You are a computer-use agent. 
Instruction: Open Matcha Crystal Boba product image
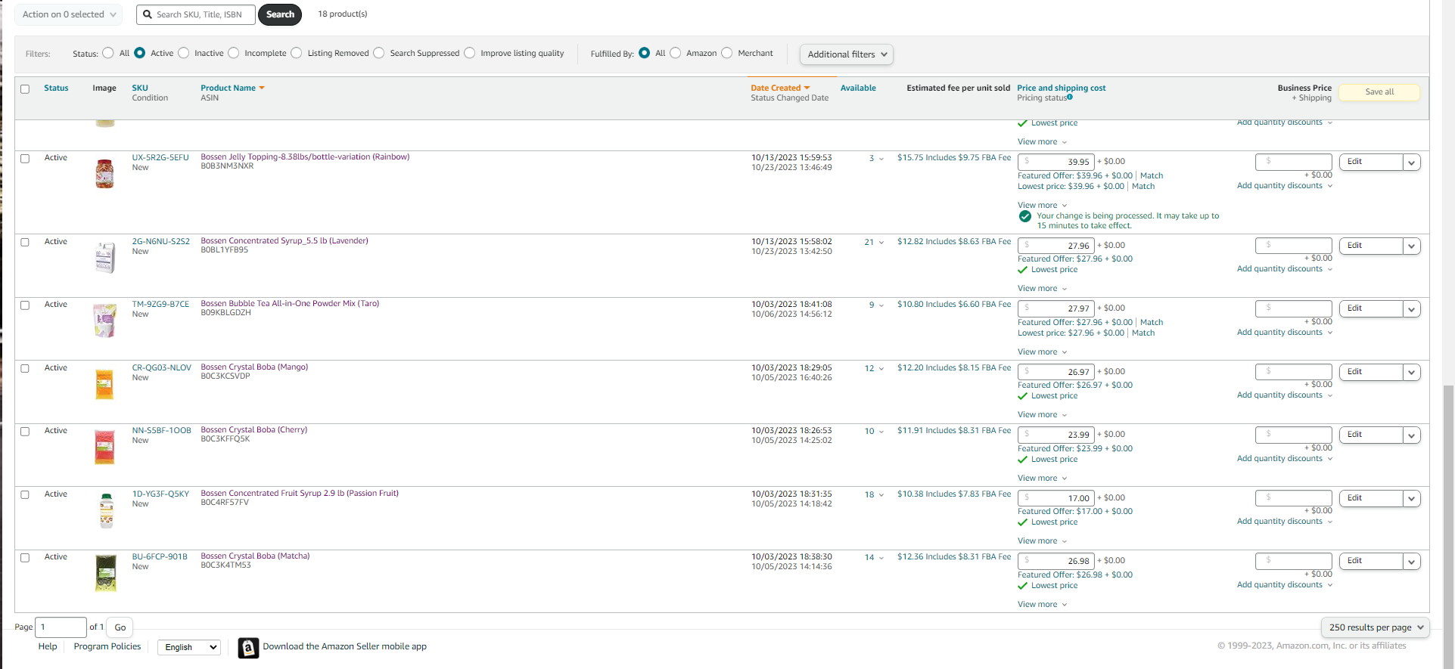(105, 573)
